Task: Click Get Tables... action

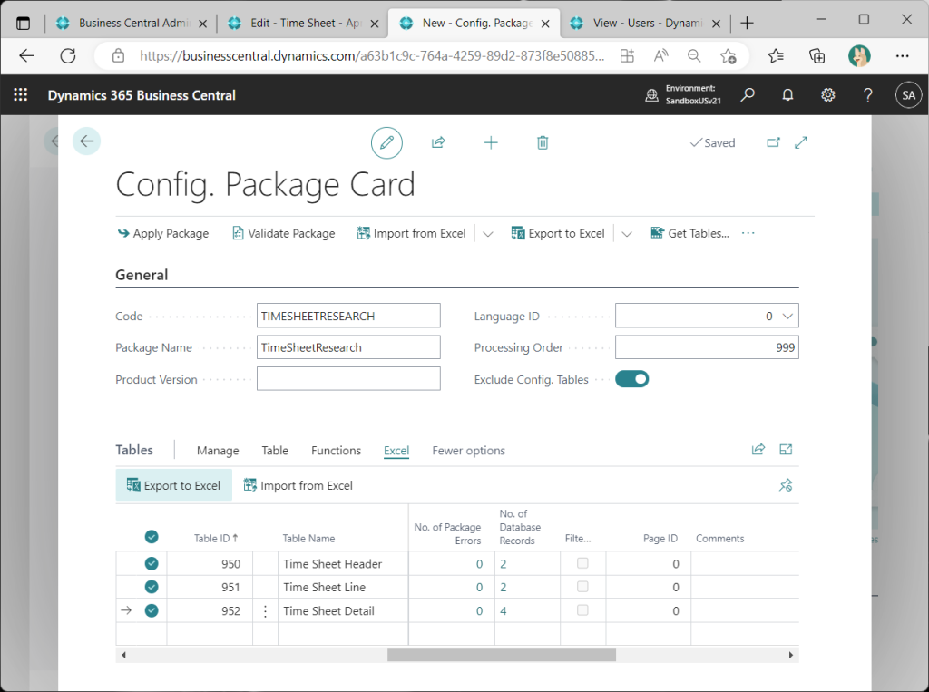Action: pyautogui.click(x=689, y=233)
